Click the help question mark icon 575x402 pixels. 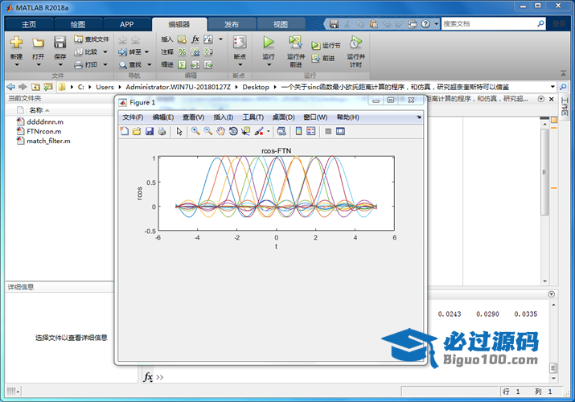pyautogui.click(x=425, y=24)
